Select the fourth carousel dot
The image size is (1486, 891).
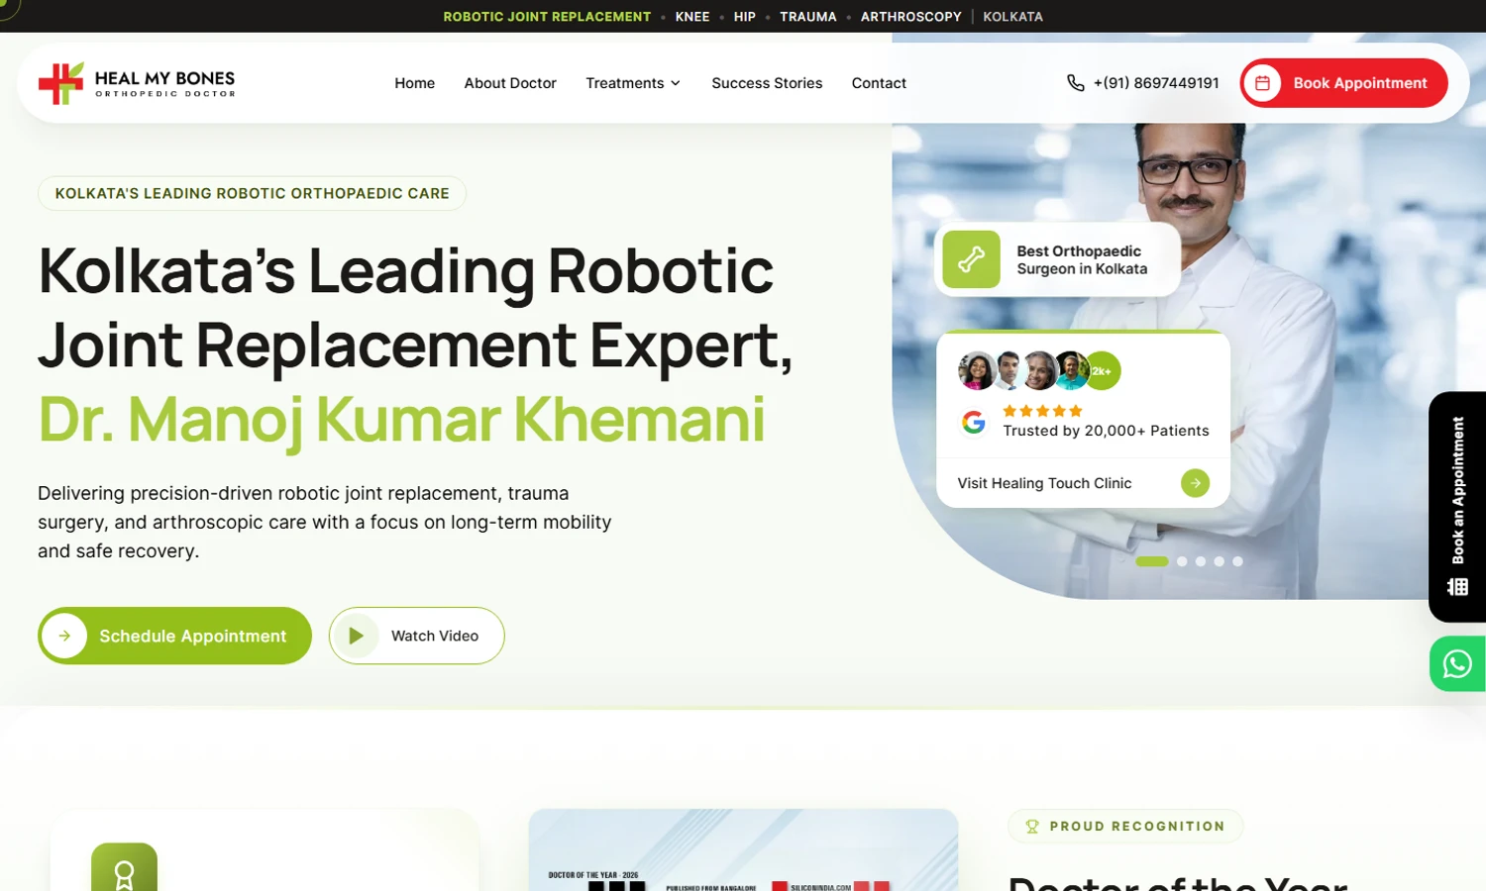(1220, 561)
